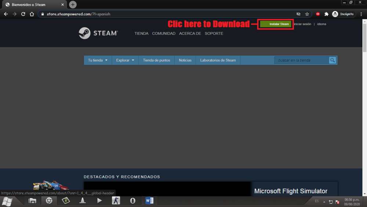Click the taskbar clock and date
This screenshot has width=367, height=207.
pos(352,202)
